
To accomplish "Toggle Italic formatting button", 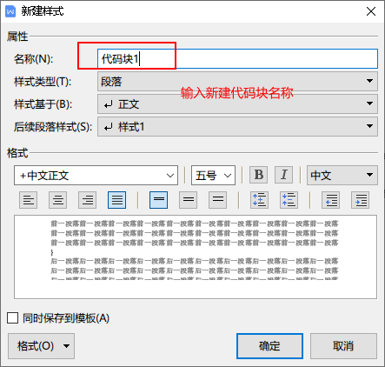I will pos(283,175).
